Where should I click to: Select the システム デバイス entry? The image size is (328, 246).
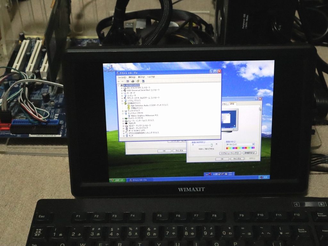click(x=134, y=101)
